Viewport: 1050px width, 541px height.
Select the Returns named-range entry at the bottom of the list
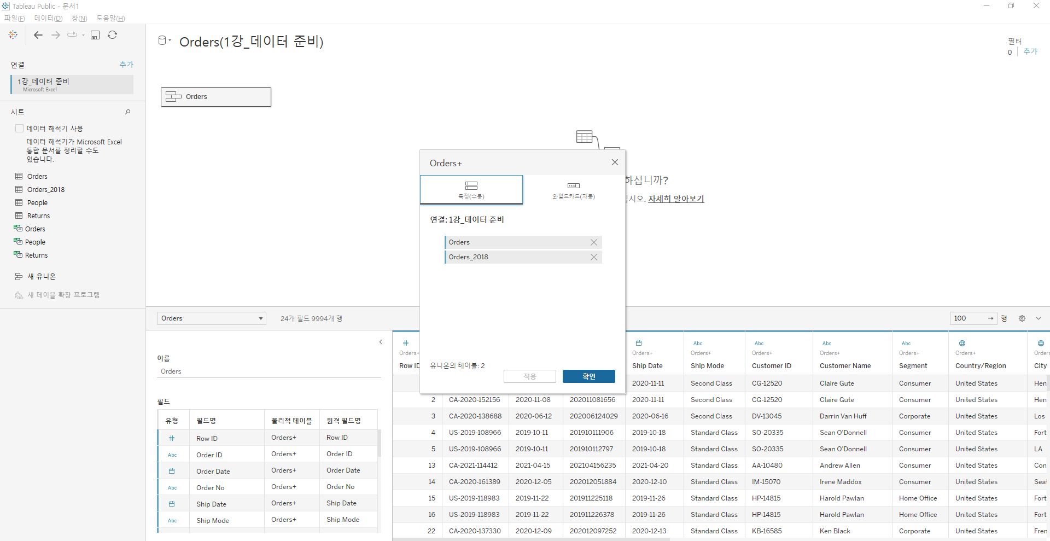pos(36,255)
